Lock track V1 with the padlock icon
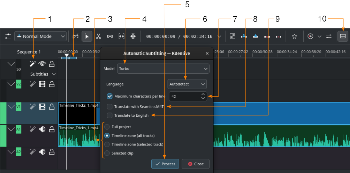This screenshot has height=173, width=350. (x=52, y=107)
